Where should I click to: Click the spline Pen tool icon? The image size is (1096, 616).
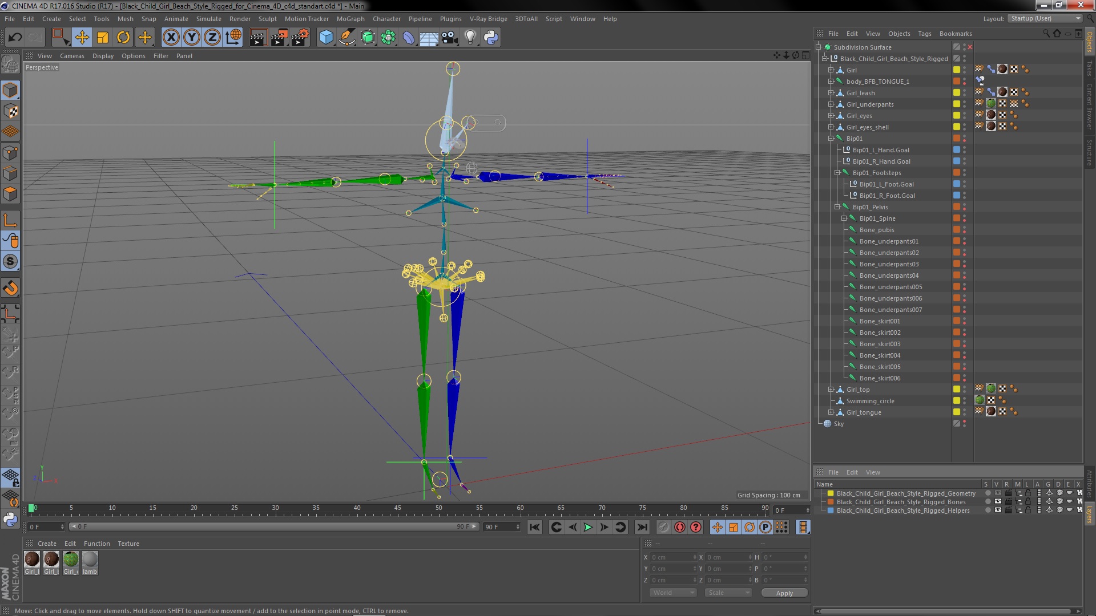click(x=347, y=38)
